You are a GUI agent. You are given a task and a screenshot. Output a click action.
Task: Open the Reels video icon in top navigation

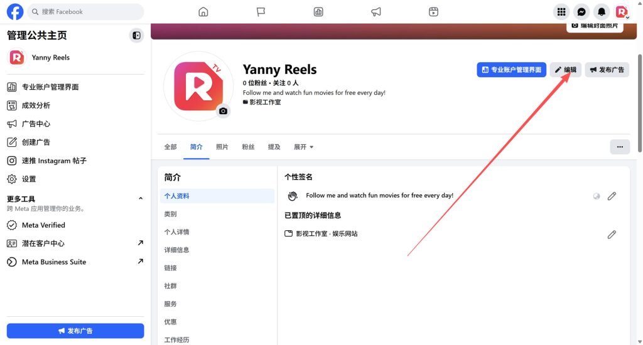[x=433, y=12]
